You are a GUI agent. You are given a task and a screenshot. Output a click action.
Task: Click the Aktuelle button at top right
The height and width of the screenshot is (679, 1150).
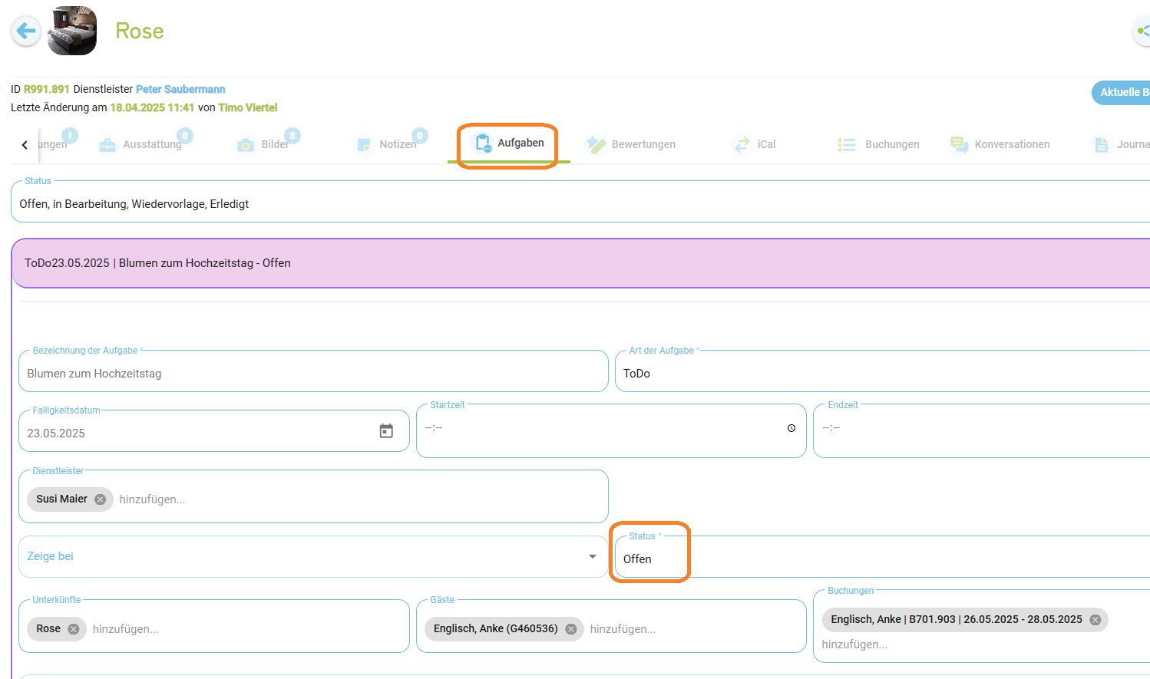(x=1122, y=92)
